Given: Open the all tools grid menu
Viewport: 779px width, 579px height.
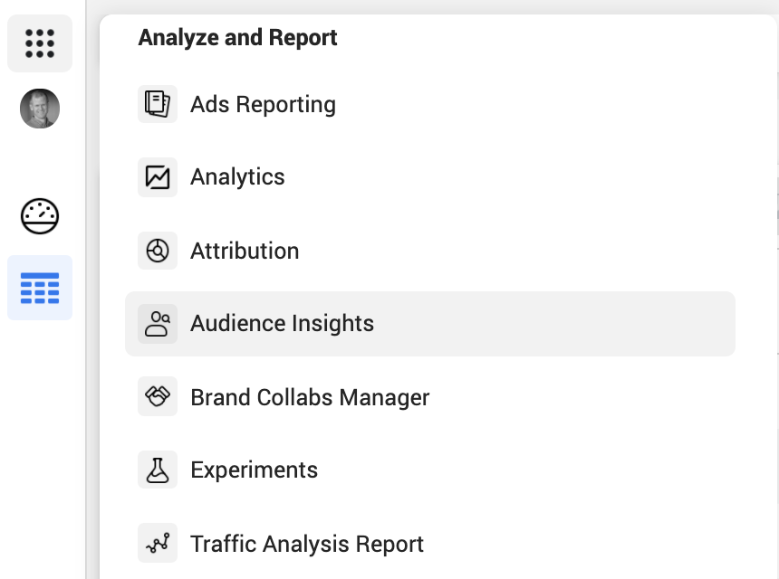Looking at the screenshot, I should pos(40,43).
